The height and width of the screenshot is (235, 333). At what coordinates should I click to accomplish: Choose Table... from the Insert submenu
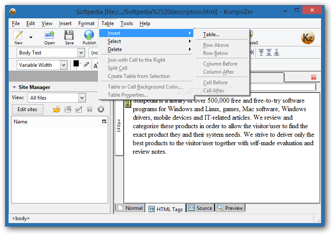[x=222, y=34]
